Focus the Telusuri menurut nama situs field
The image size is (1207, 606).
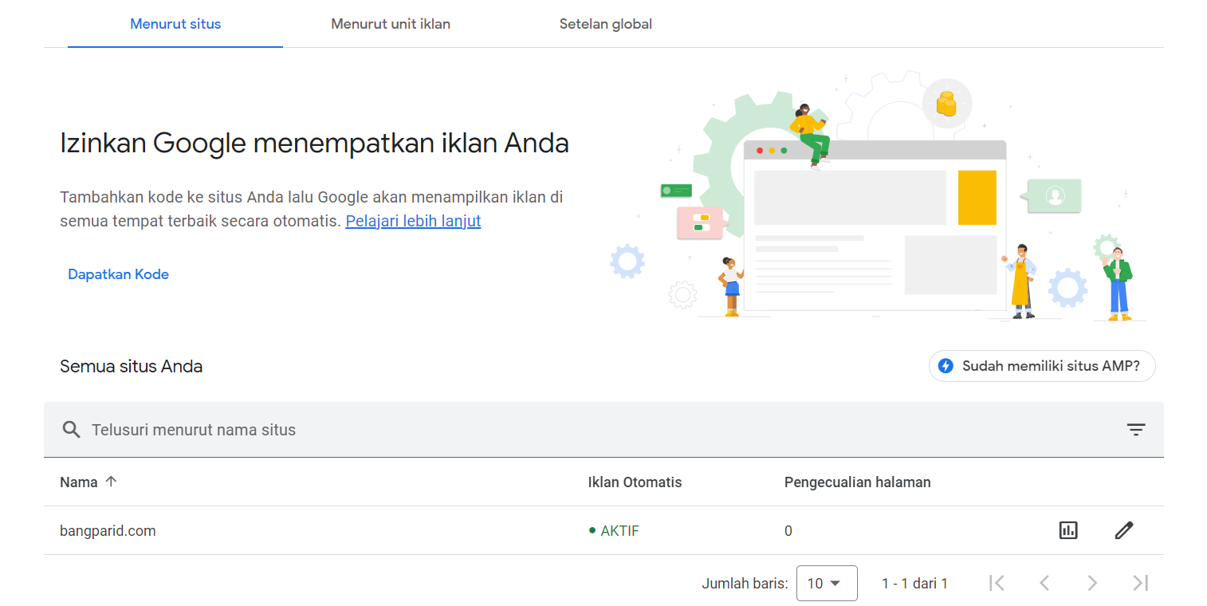(603, 430)
